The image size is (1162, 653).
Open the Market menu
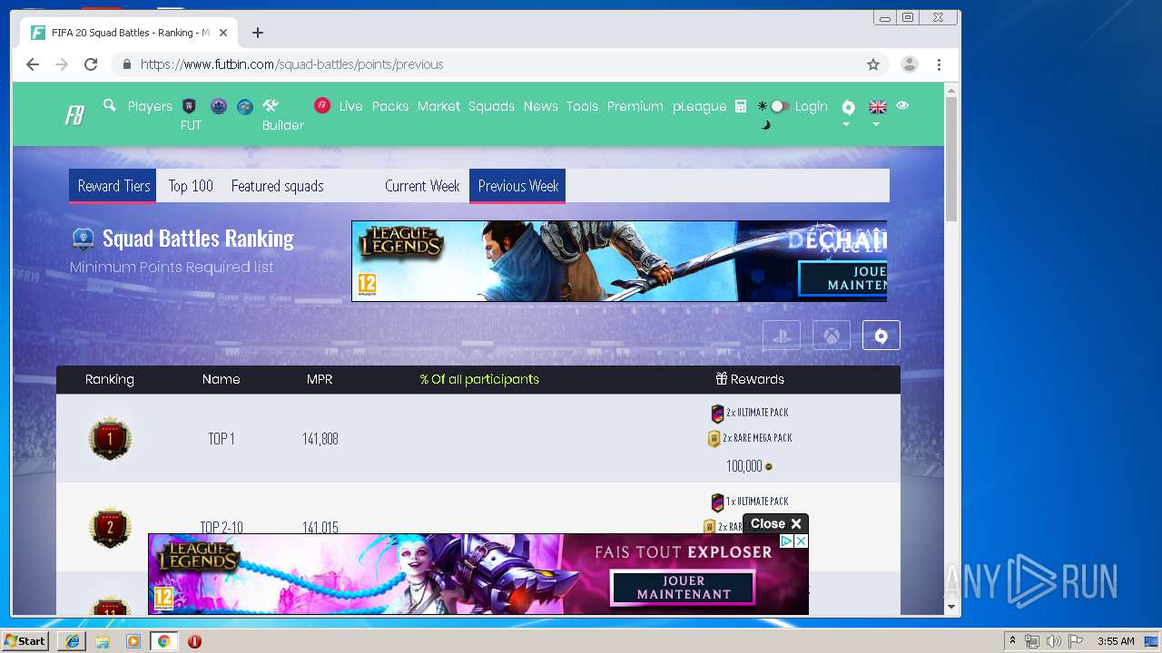(x=438, y=106)
